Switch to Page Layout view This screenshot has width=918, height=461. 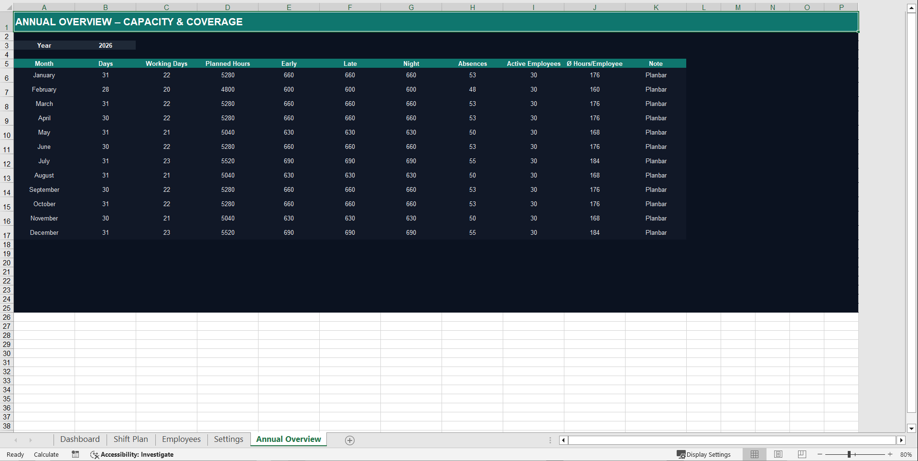(778, 454)
